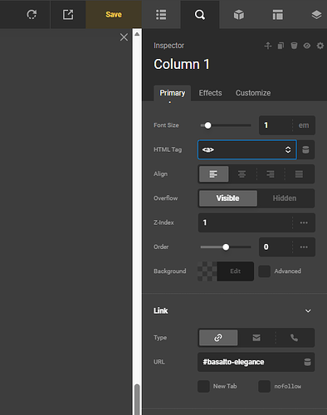327x415 pixels.
Task: Click the vertical scrollbar thumb
Action: [x=137, y=399]
